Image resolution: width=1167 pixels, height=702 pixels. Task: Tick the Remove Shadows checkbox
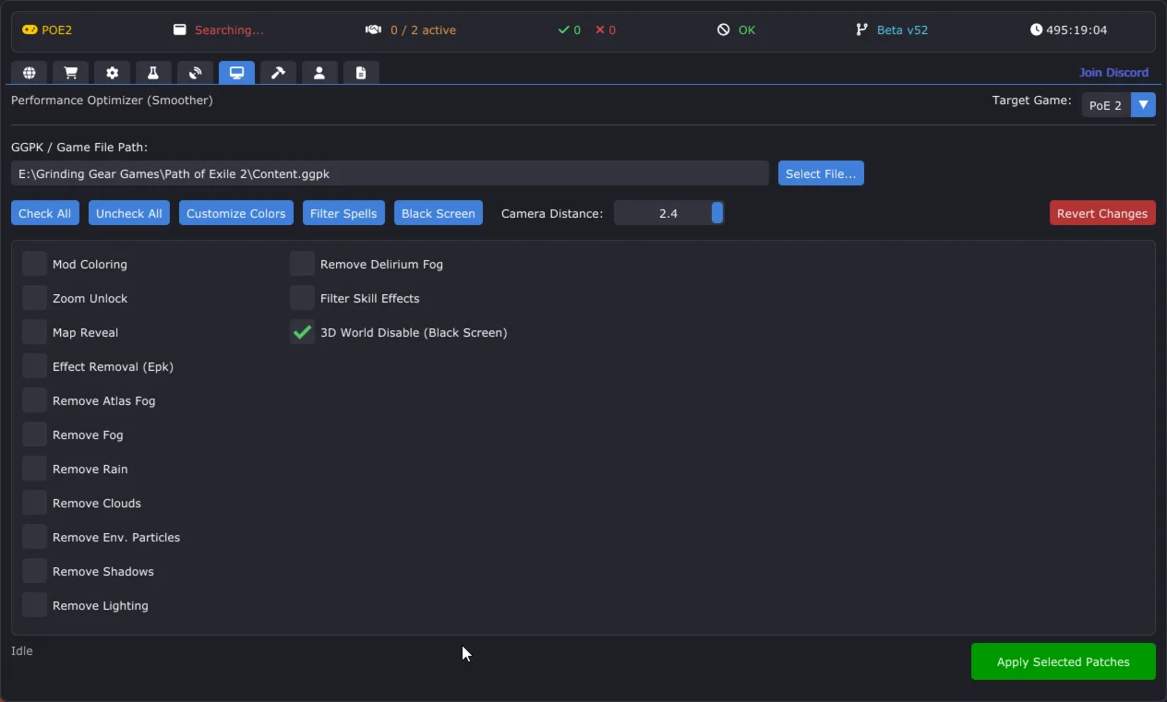[35, 571]
